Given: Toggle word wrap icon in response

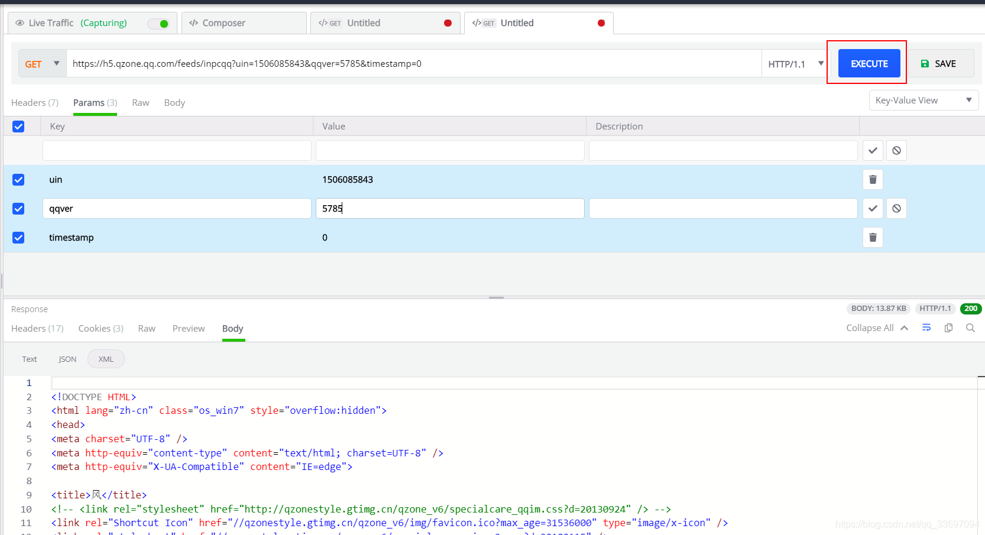Looking at the screenshot, I should click(x=926, y=328).
